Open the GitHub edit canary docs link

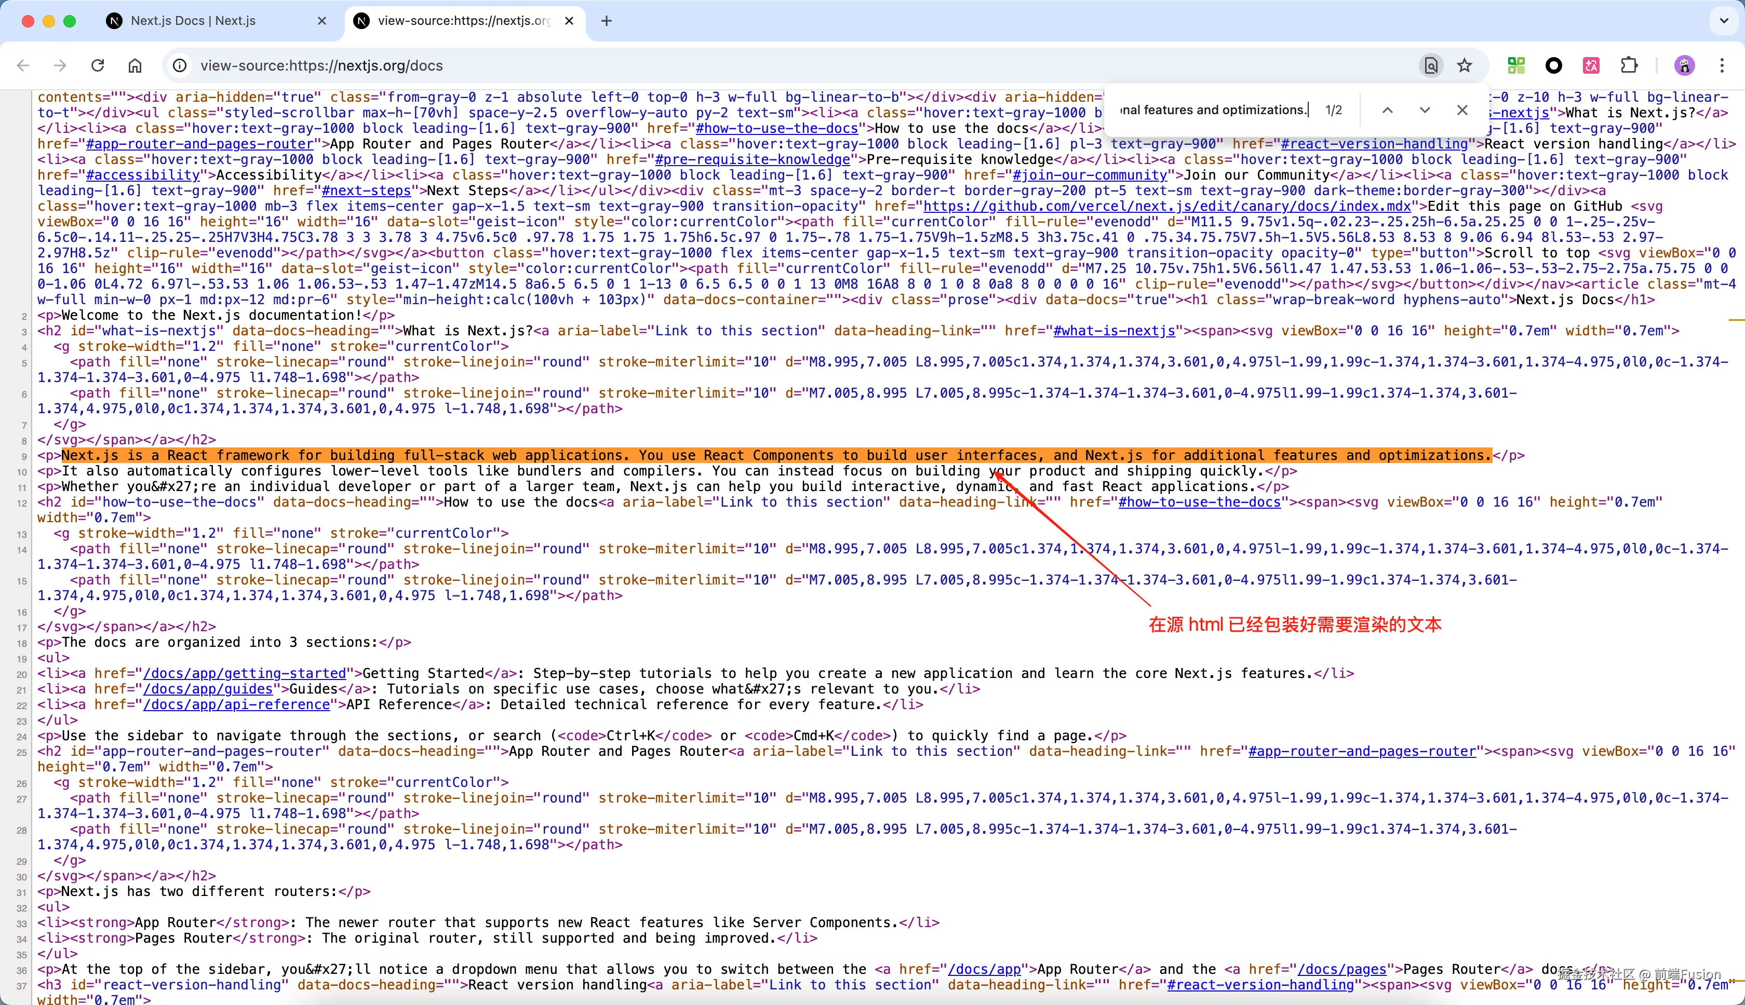pyautogui.click(x=1167, y=207)
